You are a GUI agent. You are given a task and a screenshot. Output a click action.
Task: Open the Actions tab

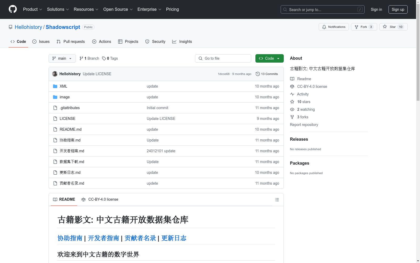click(x=102, y=42)
